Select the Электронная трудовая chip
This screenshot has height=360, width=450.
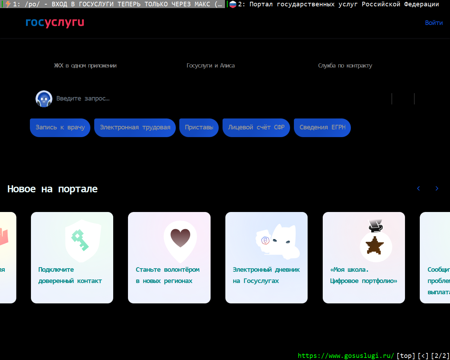(x=135, y=128)
